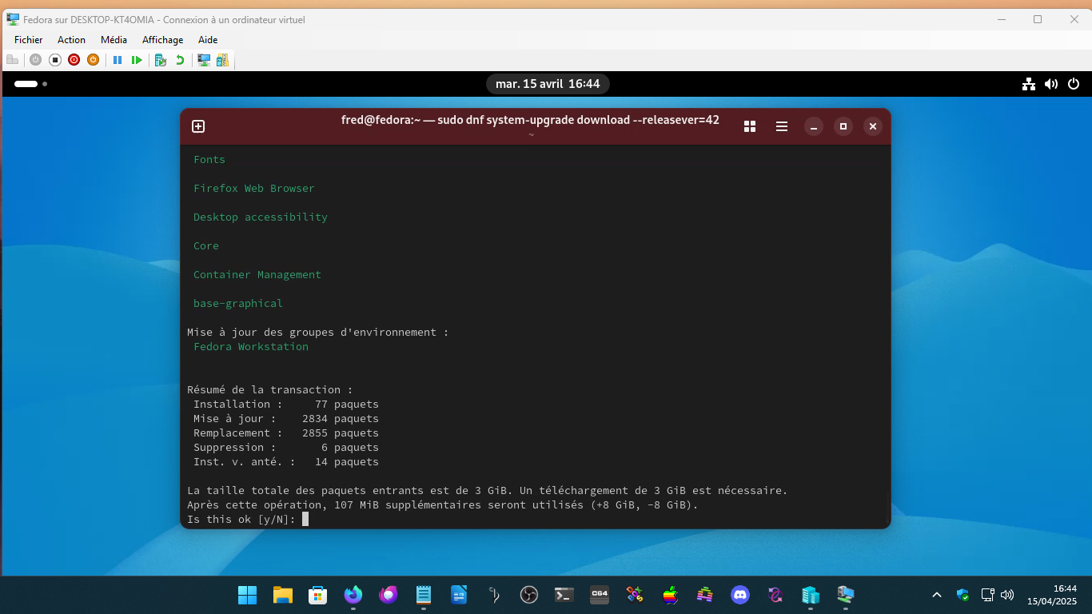This screenshot has width=1092, height=614.
Task: Click the GNOME power icon in top bar
Action: [x=1074, y=84]
